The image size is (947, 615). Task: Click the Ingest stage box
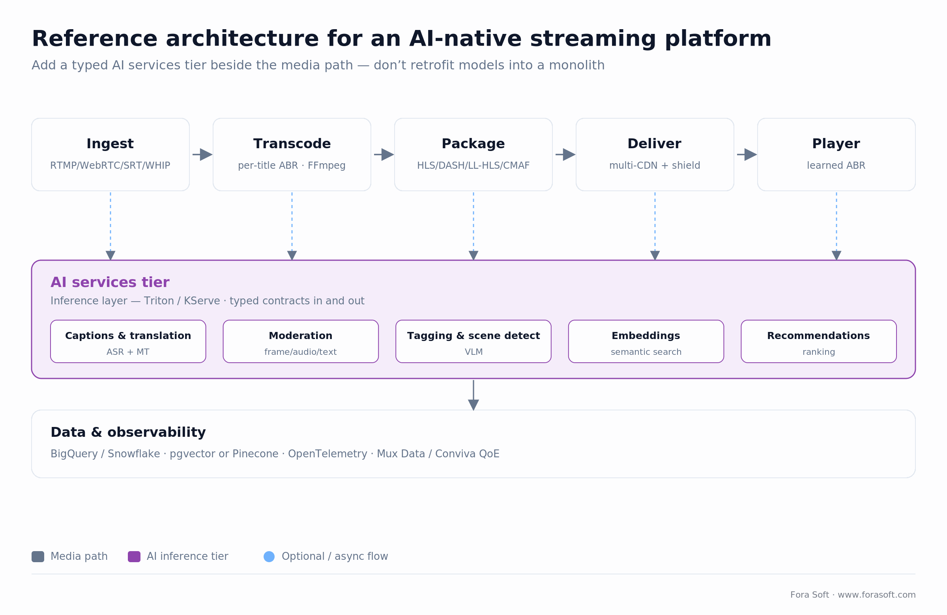(x=110, y=154)
